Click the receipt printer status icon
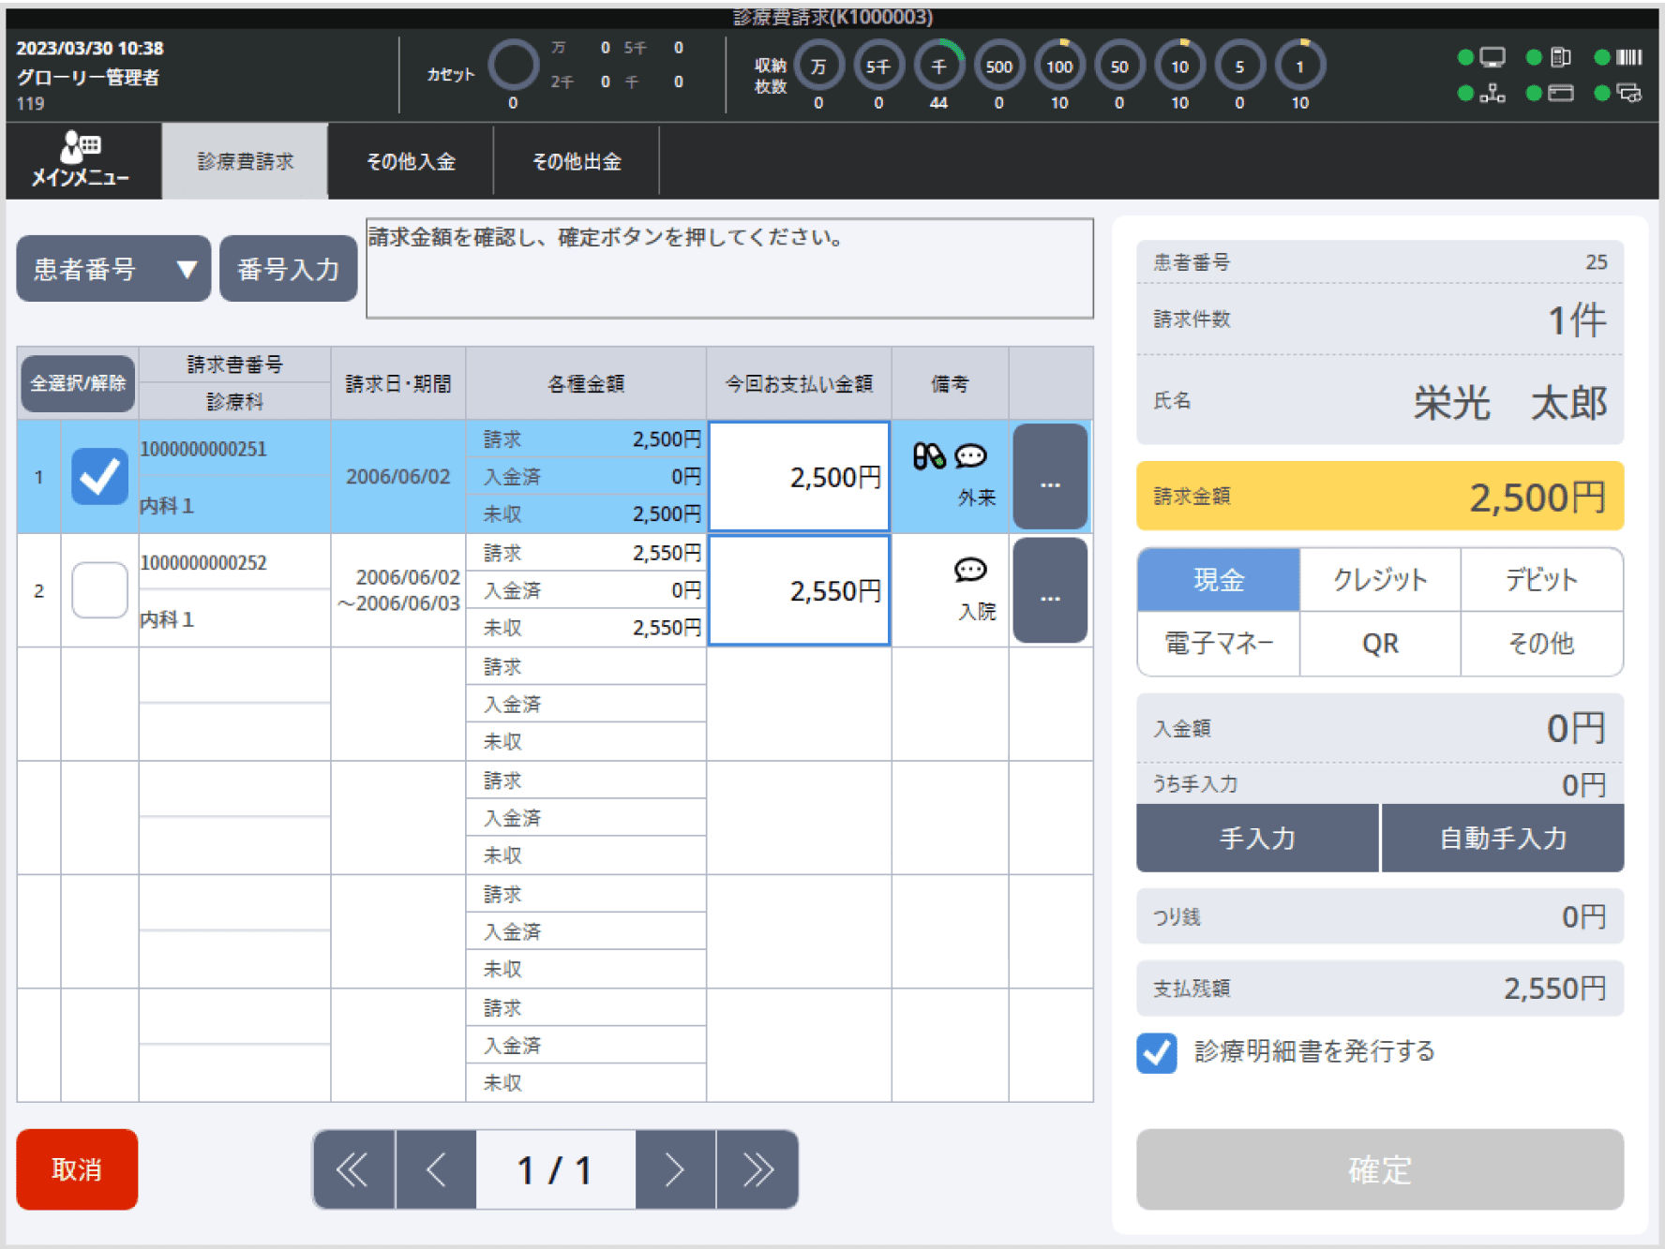This screenshot has height=1249, width=1665. (1560, 57)
